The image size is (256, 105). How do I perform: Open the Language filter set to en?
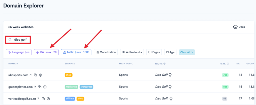click(x=19, y=52)
